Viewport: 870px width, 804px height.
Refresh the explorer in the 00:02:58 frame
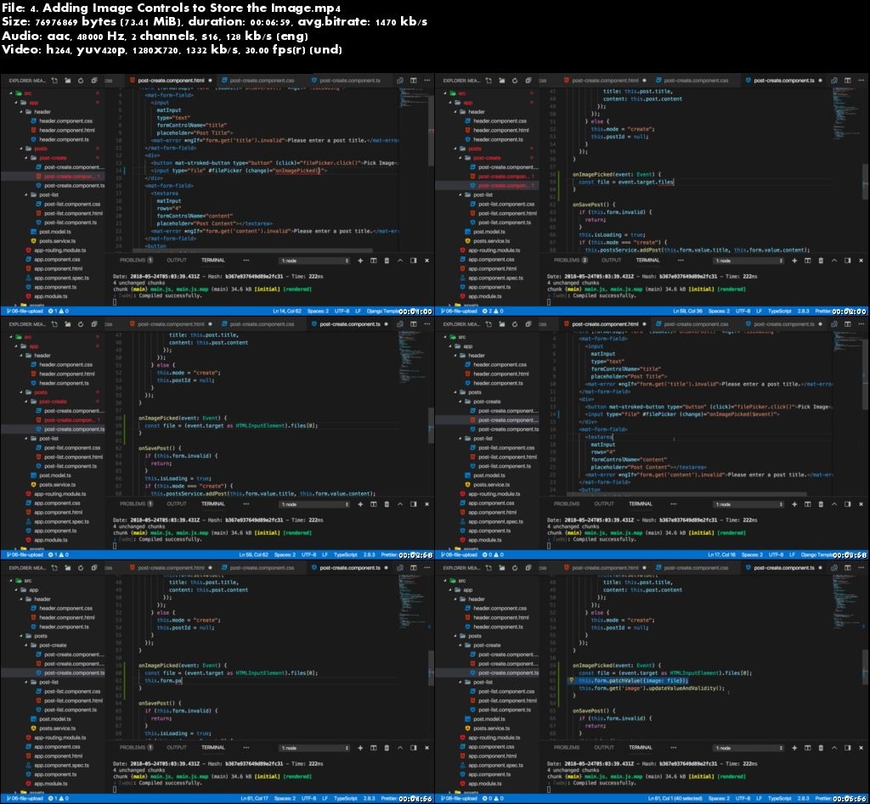[81, 323]
